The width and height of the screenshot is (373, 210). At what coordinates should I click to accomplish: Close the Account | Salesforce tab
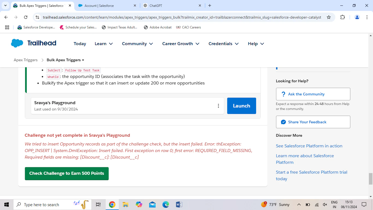[x=135, y=5]
